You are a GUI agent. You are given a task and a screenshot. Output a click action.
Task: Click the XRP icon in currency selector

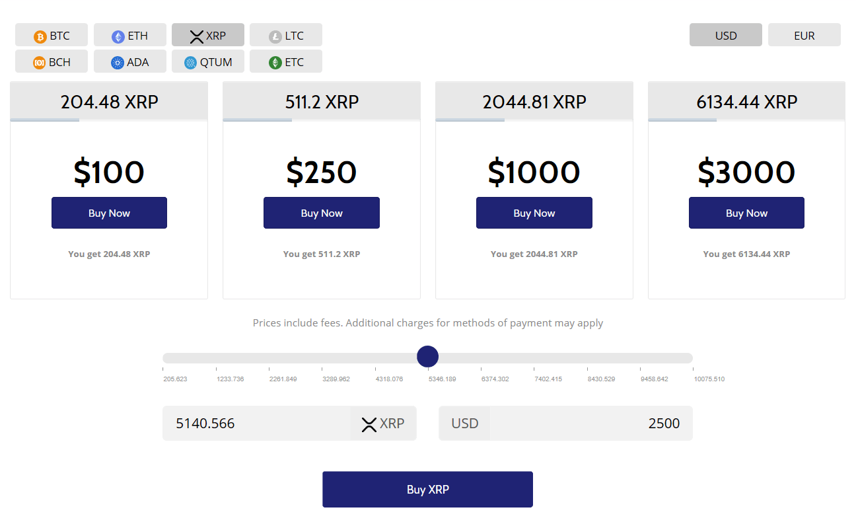196,36
